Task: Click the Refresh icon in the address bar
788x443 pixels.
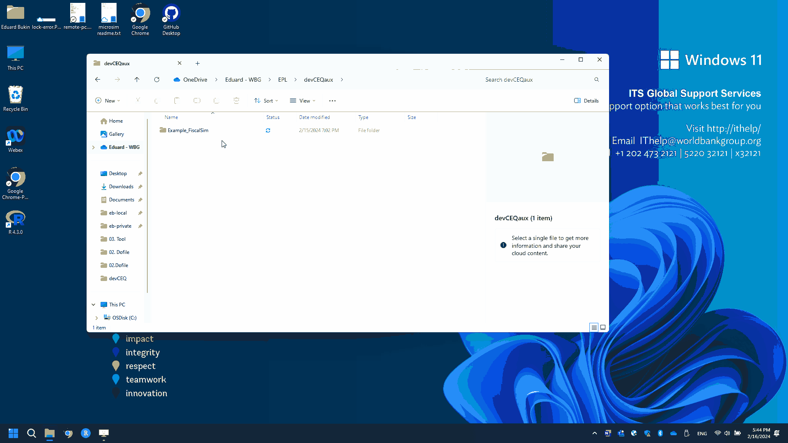Action: 157,80
